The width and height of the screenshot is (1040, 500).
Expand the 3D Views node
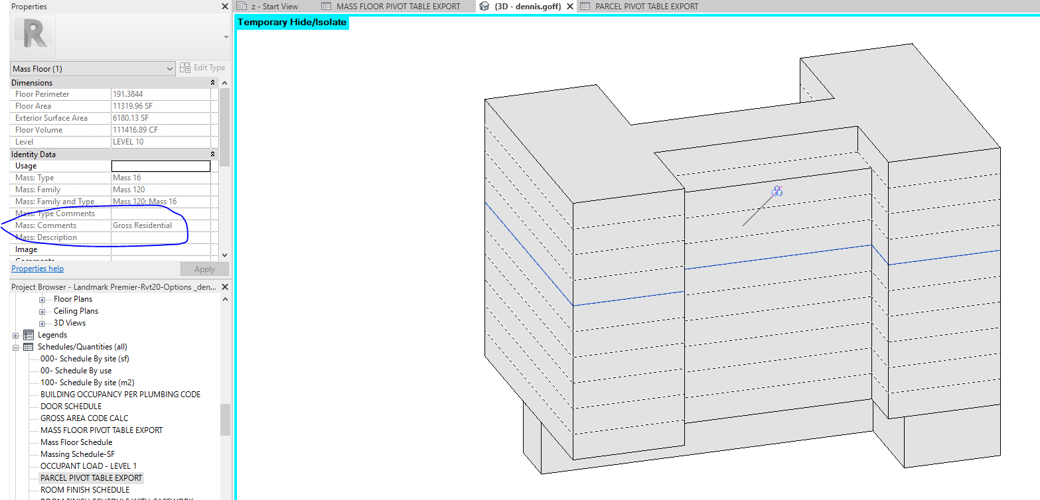click(41, 322)
